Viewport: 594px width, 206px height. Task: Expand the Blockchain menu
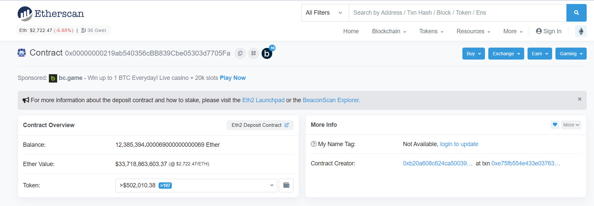[389, 31]
